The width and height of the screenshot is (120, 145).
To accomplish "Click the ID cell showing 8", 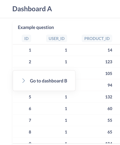I will [x=30, y=132].
